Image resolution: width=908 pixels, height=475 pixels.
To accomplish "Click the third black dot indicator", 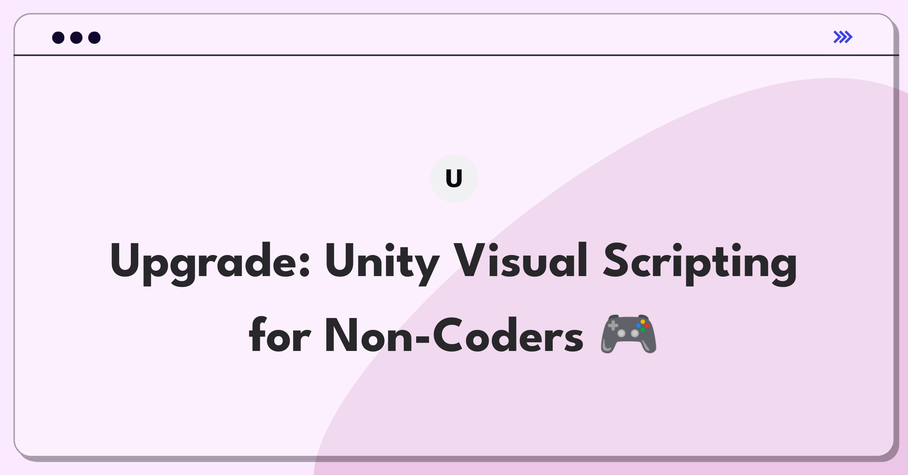I will coord(92,38).
